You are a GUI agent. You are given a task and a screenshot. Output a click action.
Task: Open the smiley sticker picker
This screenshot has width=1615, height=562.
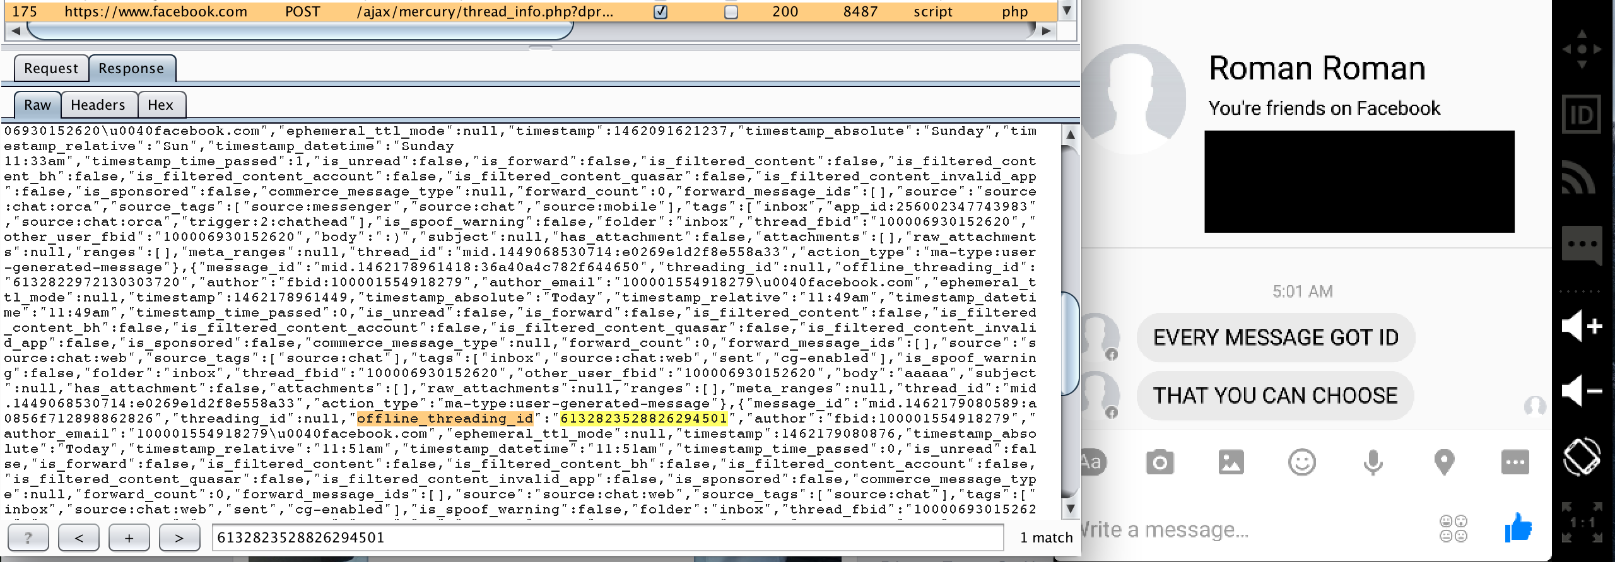click(x=1302, y=462)
